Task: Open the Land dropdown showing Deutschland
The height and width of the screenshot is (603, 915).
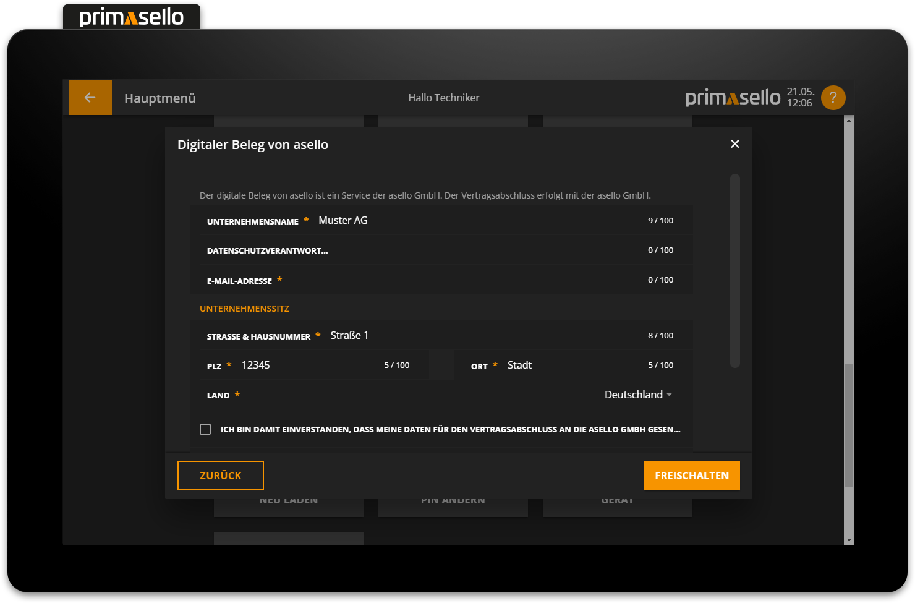Action: 638,395
